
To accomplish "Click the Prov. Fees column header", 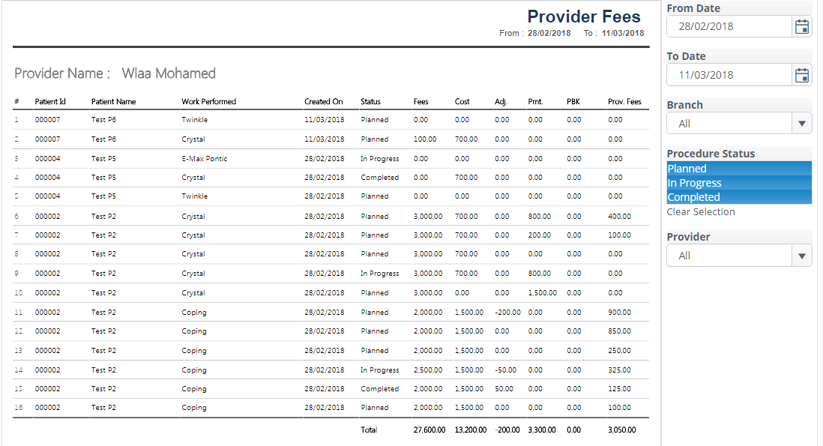I will pos(624,102).
